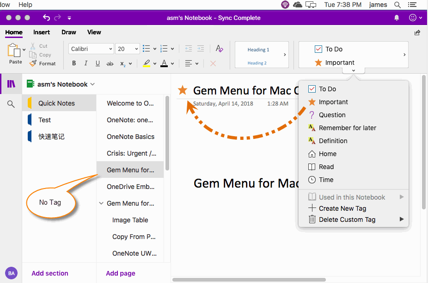Viewport: 428px width, 283px height.
Task: Open Notification Center list icon
Action: click(x=412, y=5)
